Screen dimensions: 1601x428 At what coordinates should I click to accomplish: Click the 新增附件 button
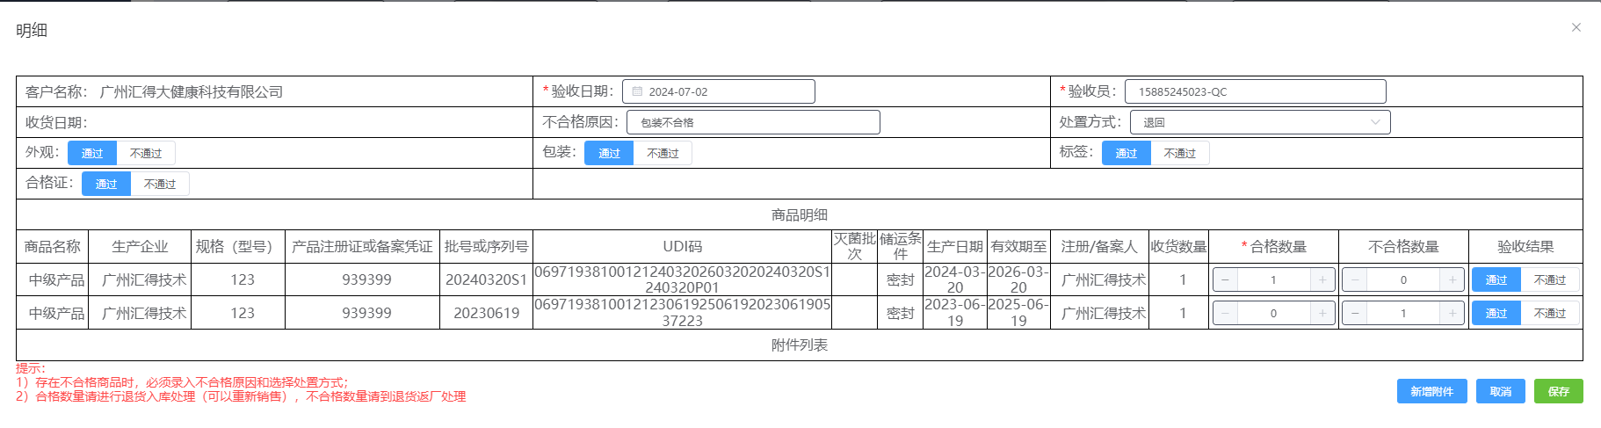(1431, 391)
